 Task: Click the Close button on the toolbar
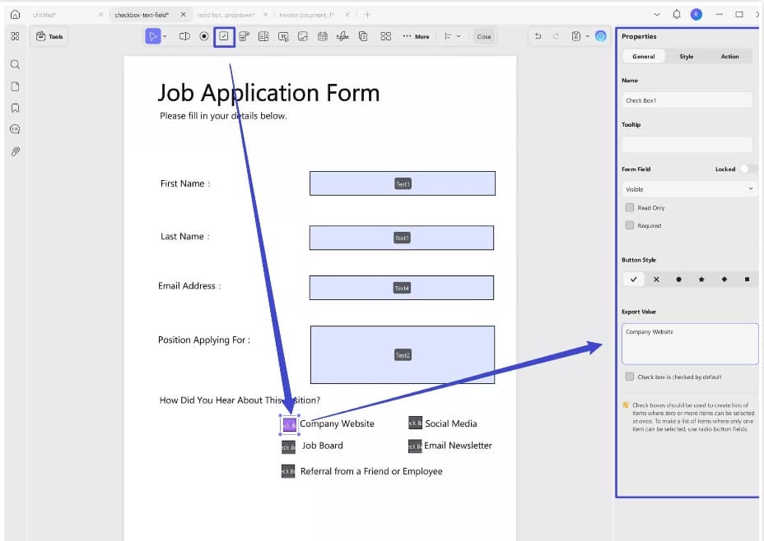click(x=484, y=35)
